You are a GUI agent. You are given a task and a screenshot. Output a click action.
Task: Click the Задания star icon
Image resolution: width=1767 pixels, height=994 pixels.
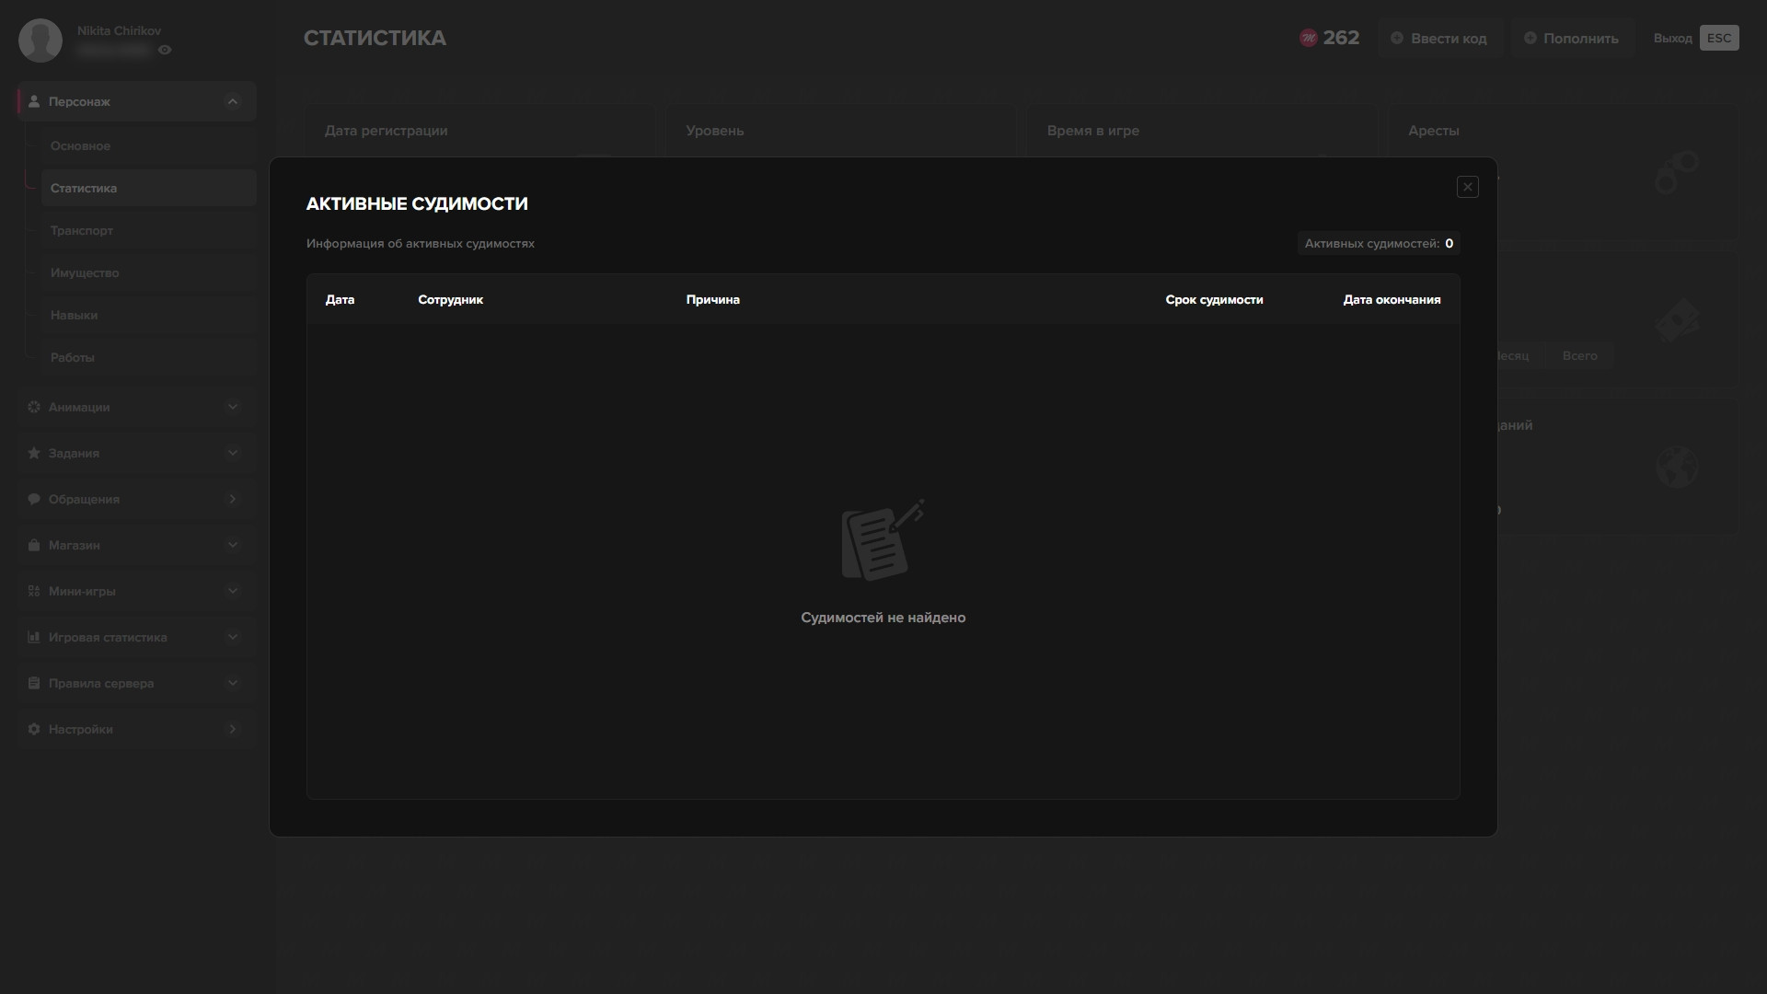tap(34, 453)
